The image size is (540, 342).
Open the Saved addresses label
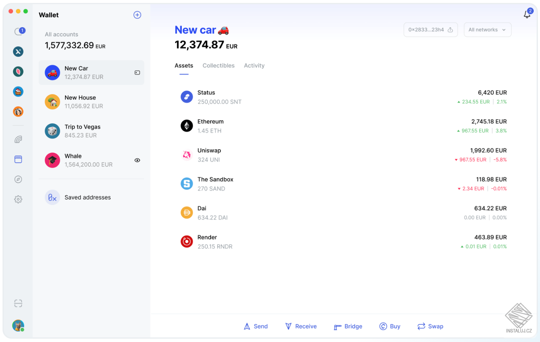coord(88,197)
